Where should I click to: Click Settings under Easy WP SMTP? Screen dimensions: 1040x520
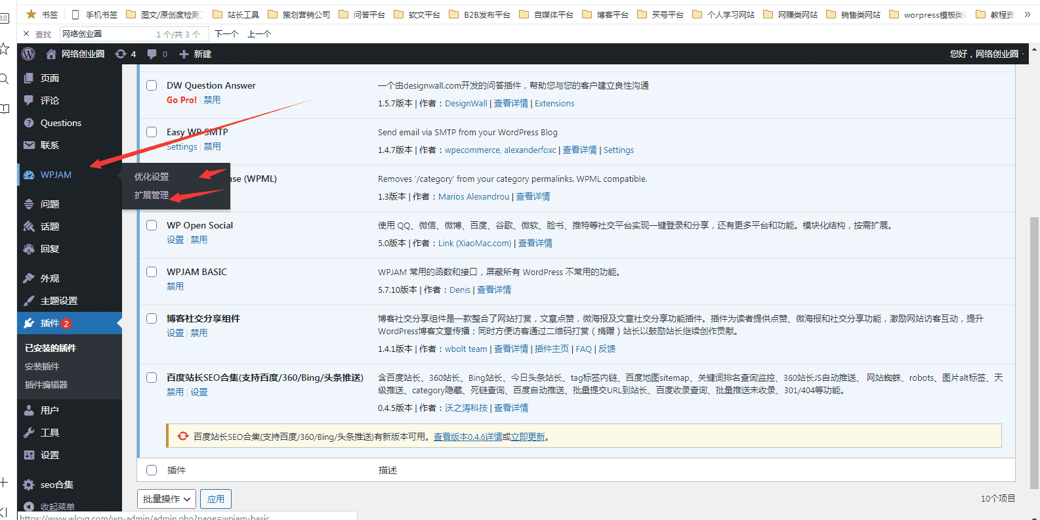pos(182,146)
